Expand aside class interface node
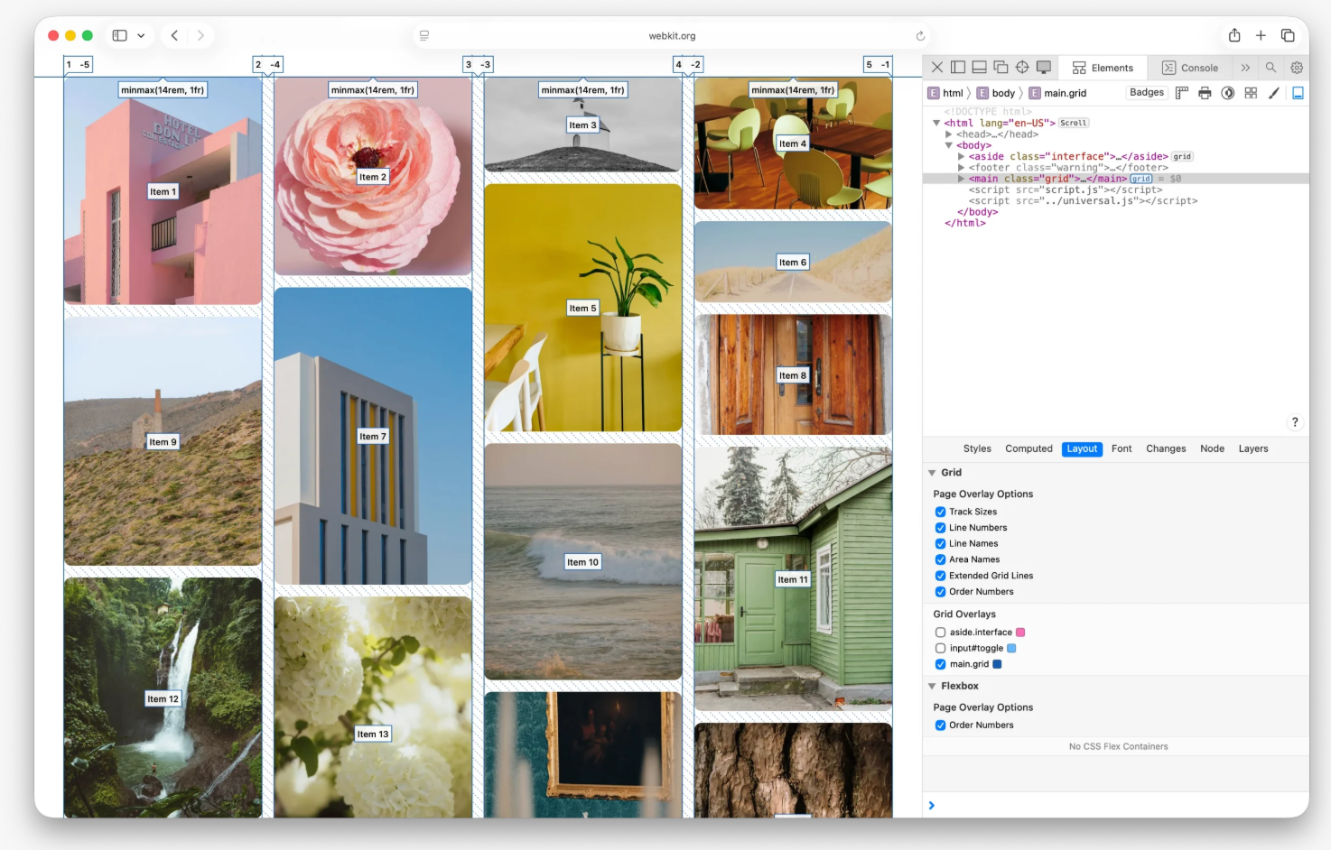The height and width of the screenshot is (850, 1331). 961,156
